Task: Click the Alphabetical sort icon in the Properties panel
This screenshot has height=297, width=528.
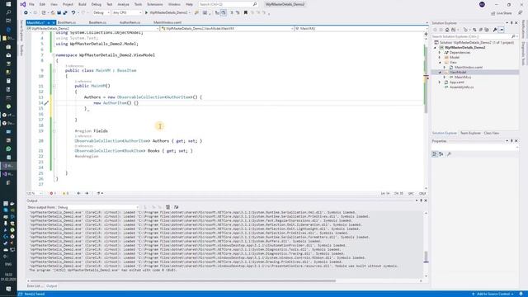Action: click(x=441, y=154)
